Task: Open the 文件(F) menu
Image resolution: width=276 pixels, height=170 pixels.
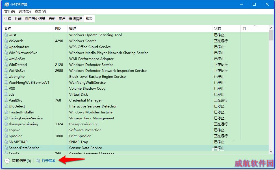Action: (10, 12)
